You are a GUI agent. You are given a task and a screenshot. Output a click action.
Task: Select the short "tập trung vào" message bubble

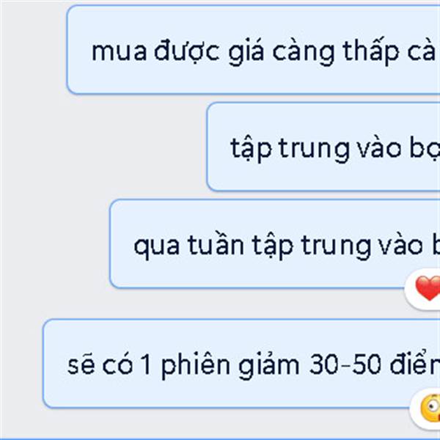(x=323, y=147)
